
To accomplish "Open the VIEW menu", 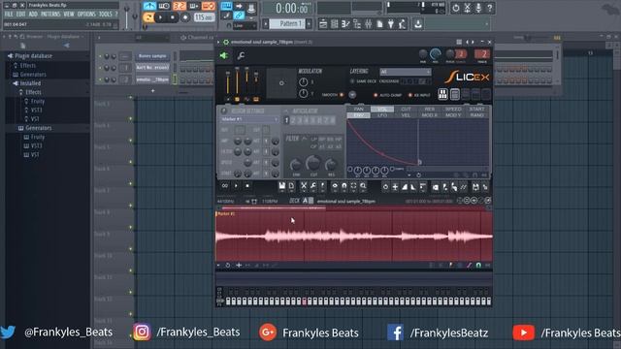I will coord(69,15).
